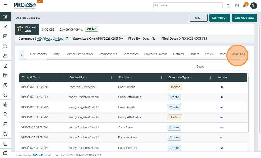
Task: Click the notifications bell icon
Action: [245, 6]
